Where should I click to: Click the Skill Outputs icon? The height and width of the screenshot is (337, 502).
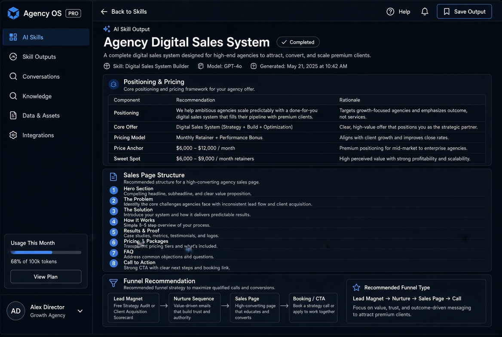13,57
